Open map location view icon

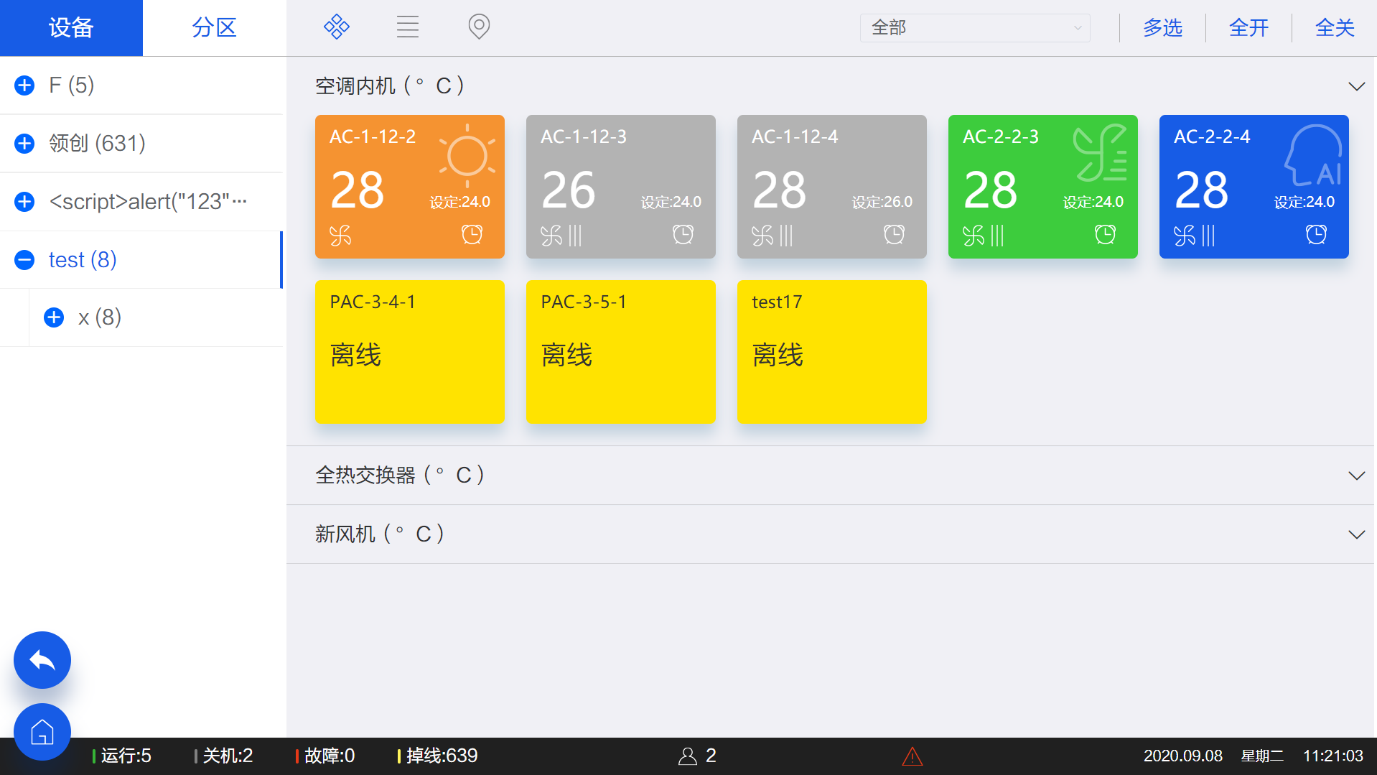click(x=479, y=27)
